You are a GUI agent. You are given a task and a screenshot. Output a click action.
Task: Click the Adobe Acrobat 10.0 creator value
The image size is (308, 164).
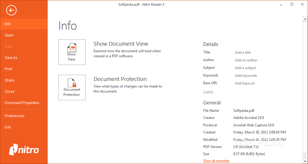(x=249, y=118)
